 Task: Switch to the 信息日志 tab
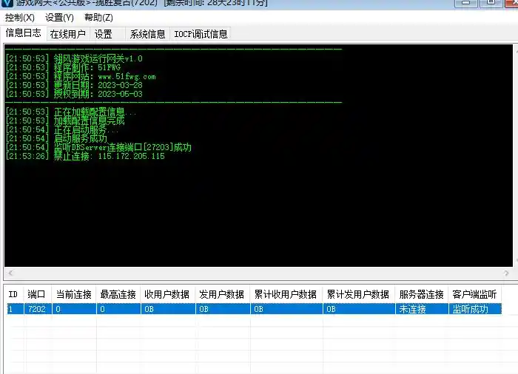point(23,33)
